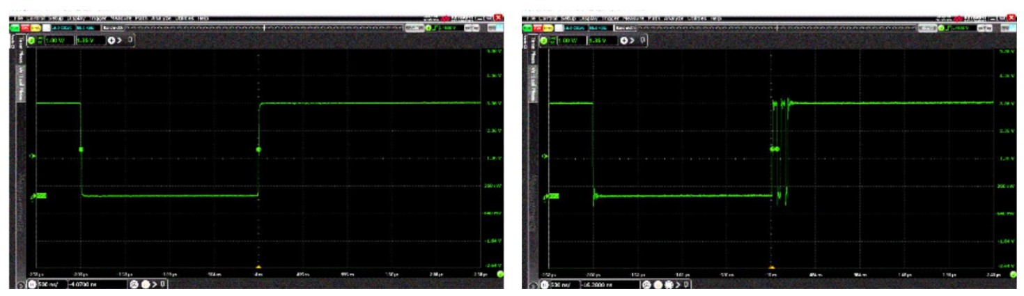This screenshot has height=296, width=1024.
Task: Expand the bottom timebase arrow chevron in left scope
Action: point(153,285)
